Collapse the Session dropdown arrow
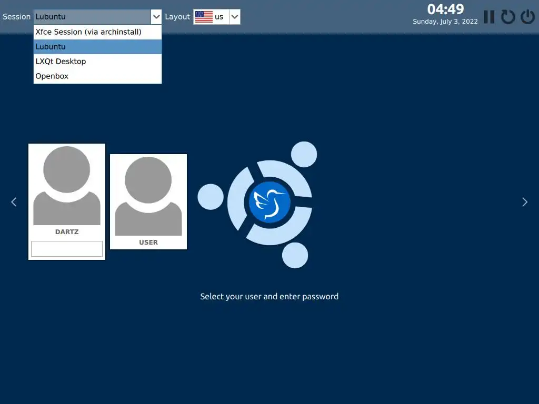539x404 pixels. pyautogui.click(x=156, y=17)
